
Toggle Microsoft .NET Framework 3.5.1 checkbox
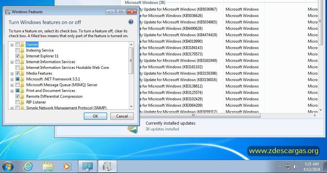click(x=18, y=79)
